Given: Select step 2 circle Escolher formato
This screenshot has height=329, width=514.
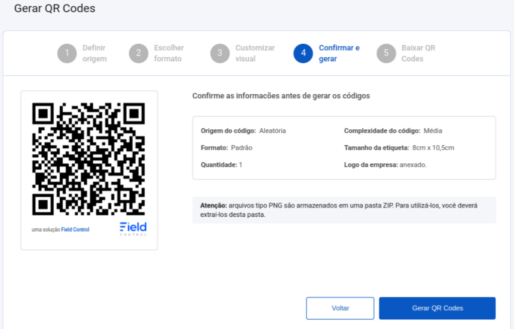Looking at the screenshot, I should coord(138,53).
